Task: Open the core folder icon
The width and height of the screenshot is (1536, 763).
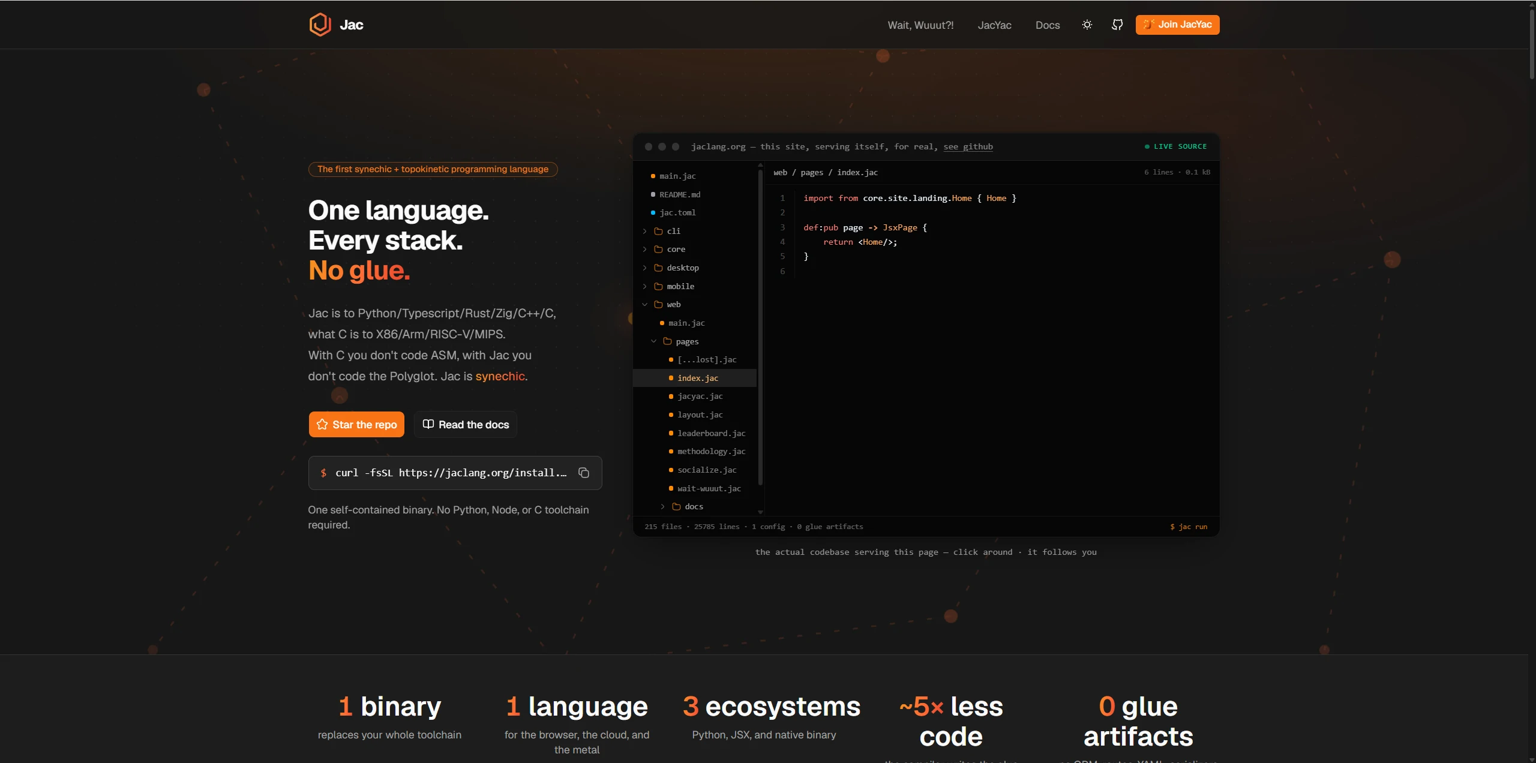Action: point(658,249)
